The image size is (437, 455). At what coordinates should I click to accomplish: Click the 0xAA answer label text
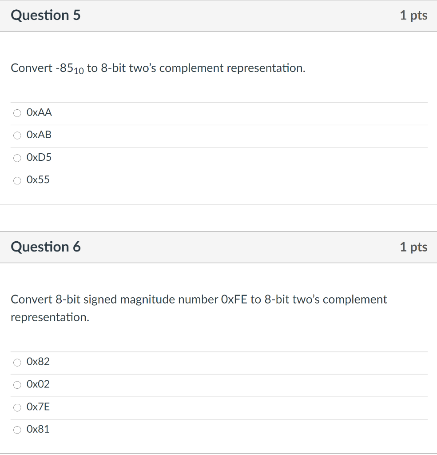tap(39, 112)
